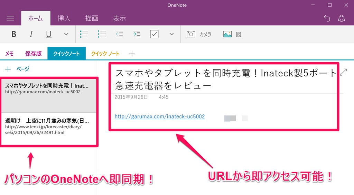Insert a bulleted list
354x195 pixels.
coord(84,34)
